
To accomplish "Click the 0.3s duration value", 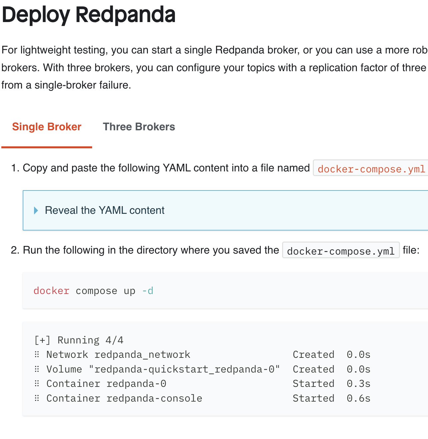I will point(359,384).
